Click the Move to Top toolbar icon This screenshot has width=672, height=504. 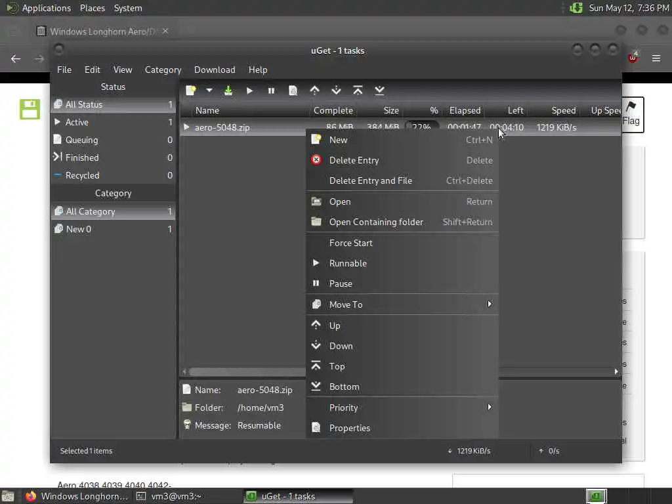358,91
